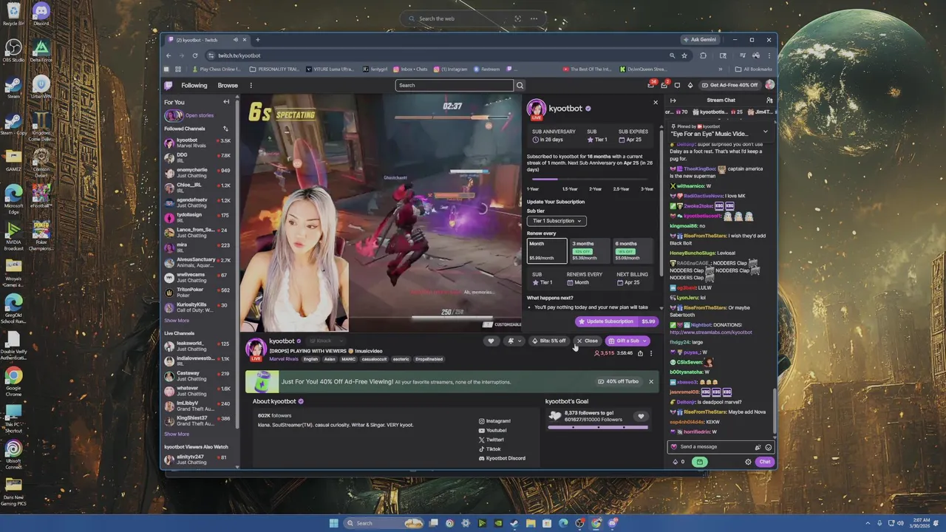Viewport: 946px width, 532px height.
Task: Select the Month renewal option $5.99/month
Action: pos(547,250)
